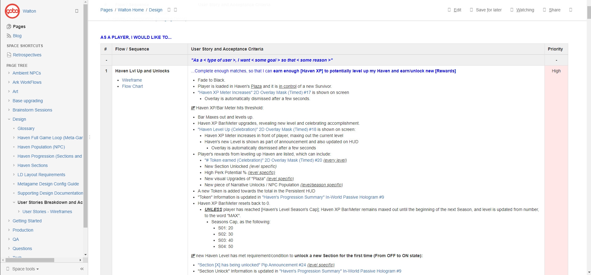Open the Blog feed icon
The image size is (591, 275).
coord(9,36)
